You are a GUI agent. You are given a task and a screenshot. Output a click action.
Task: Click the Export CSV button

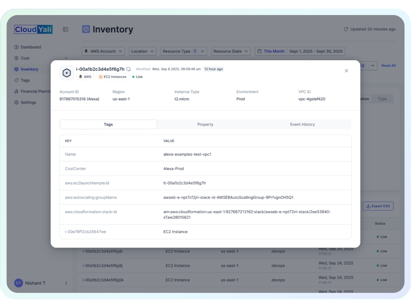pyautogui.click(x=378, y=206)
